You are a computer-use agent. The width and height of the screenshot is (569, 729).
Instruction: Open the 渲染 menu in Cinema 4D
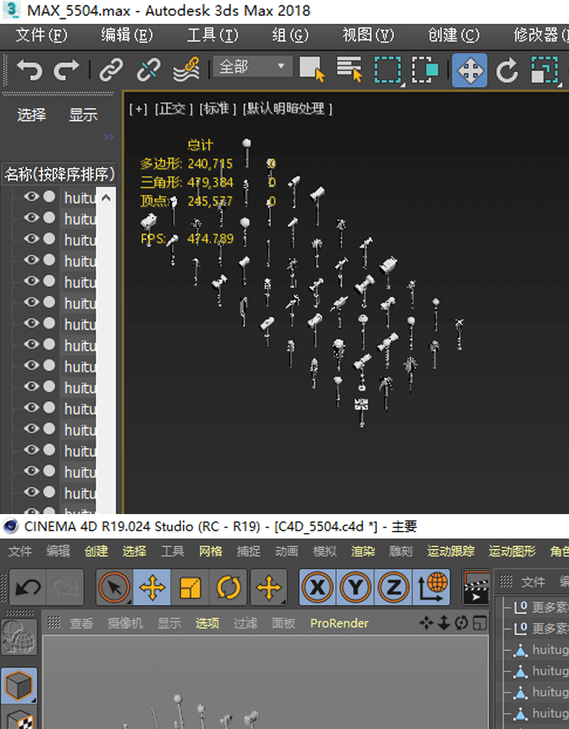point(363,551)
